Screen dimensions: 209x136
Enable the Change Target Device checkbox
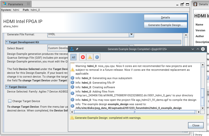coord(10,101)
